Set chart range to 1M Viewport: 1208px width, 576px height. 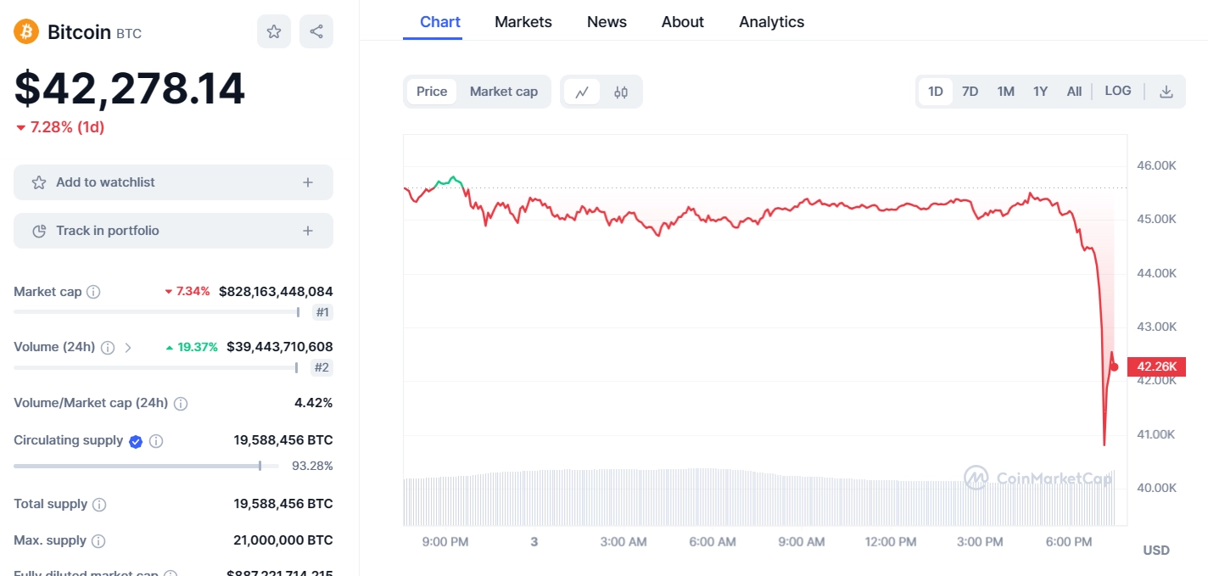point(1006,92)
